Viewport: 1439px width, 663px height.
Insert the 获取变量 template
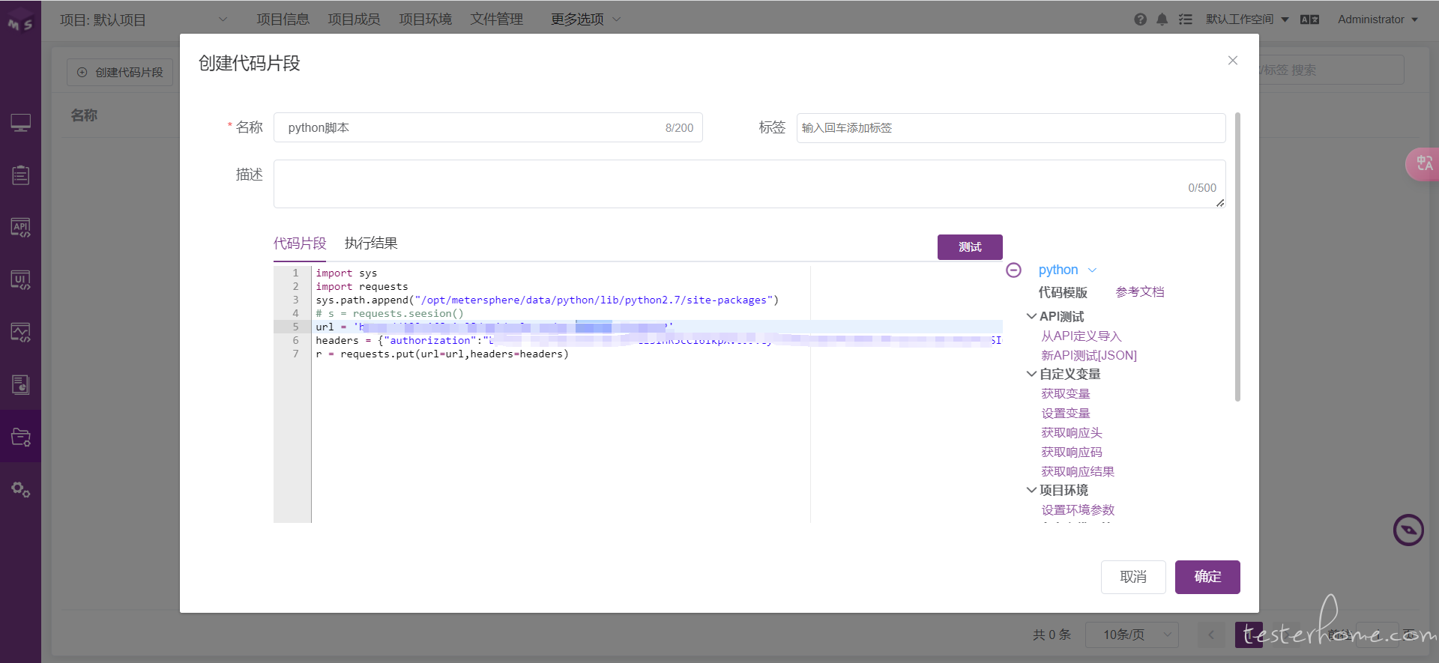tap(1066, 394)
